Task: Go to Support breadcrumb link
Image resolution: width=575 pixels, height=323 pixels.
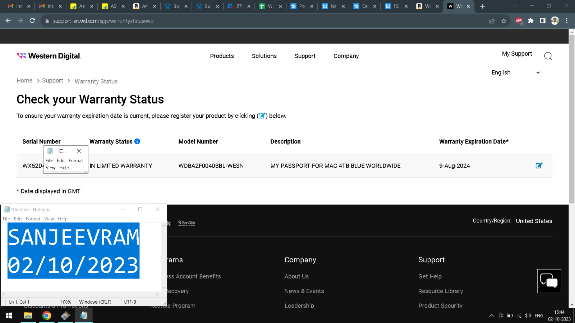Action: (52, 80)
